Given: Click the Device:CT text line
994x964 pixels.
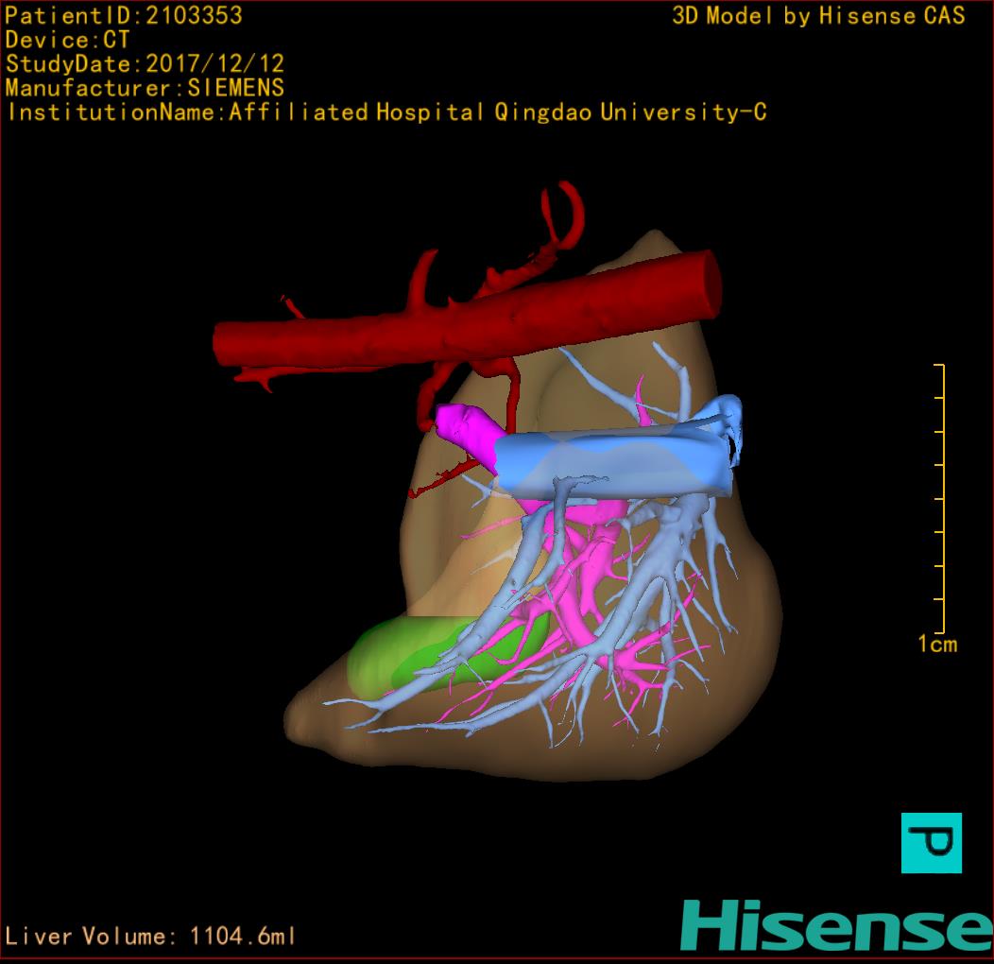Looking at the screenshot, I should pyautogui.click(x=67, y=40).
